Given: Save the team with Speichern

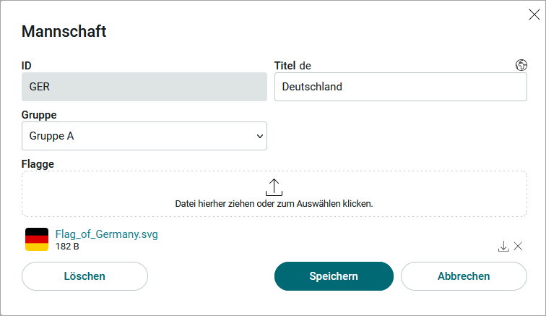Looking at the screenshot, I should (x=334, y=276).
